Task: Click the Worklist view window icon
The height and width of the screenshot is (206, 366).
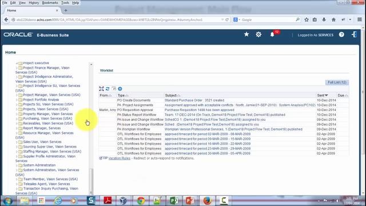Action: pos(114,89)
